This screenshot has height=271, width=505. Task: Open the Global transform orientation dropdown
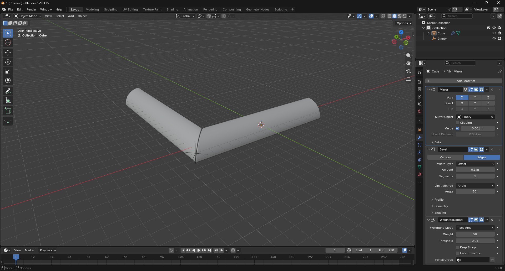[x=185, y=16]
